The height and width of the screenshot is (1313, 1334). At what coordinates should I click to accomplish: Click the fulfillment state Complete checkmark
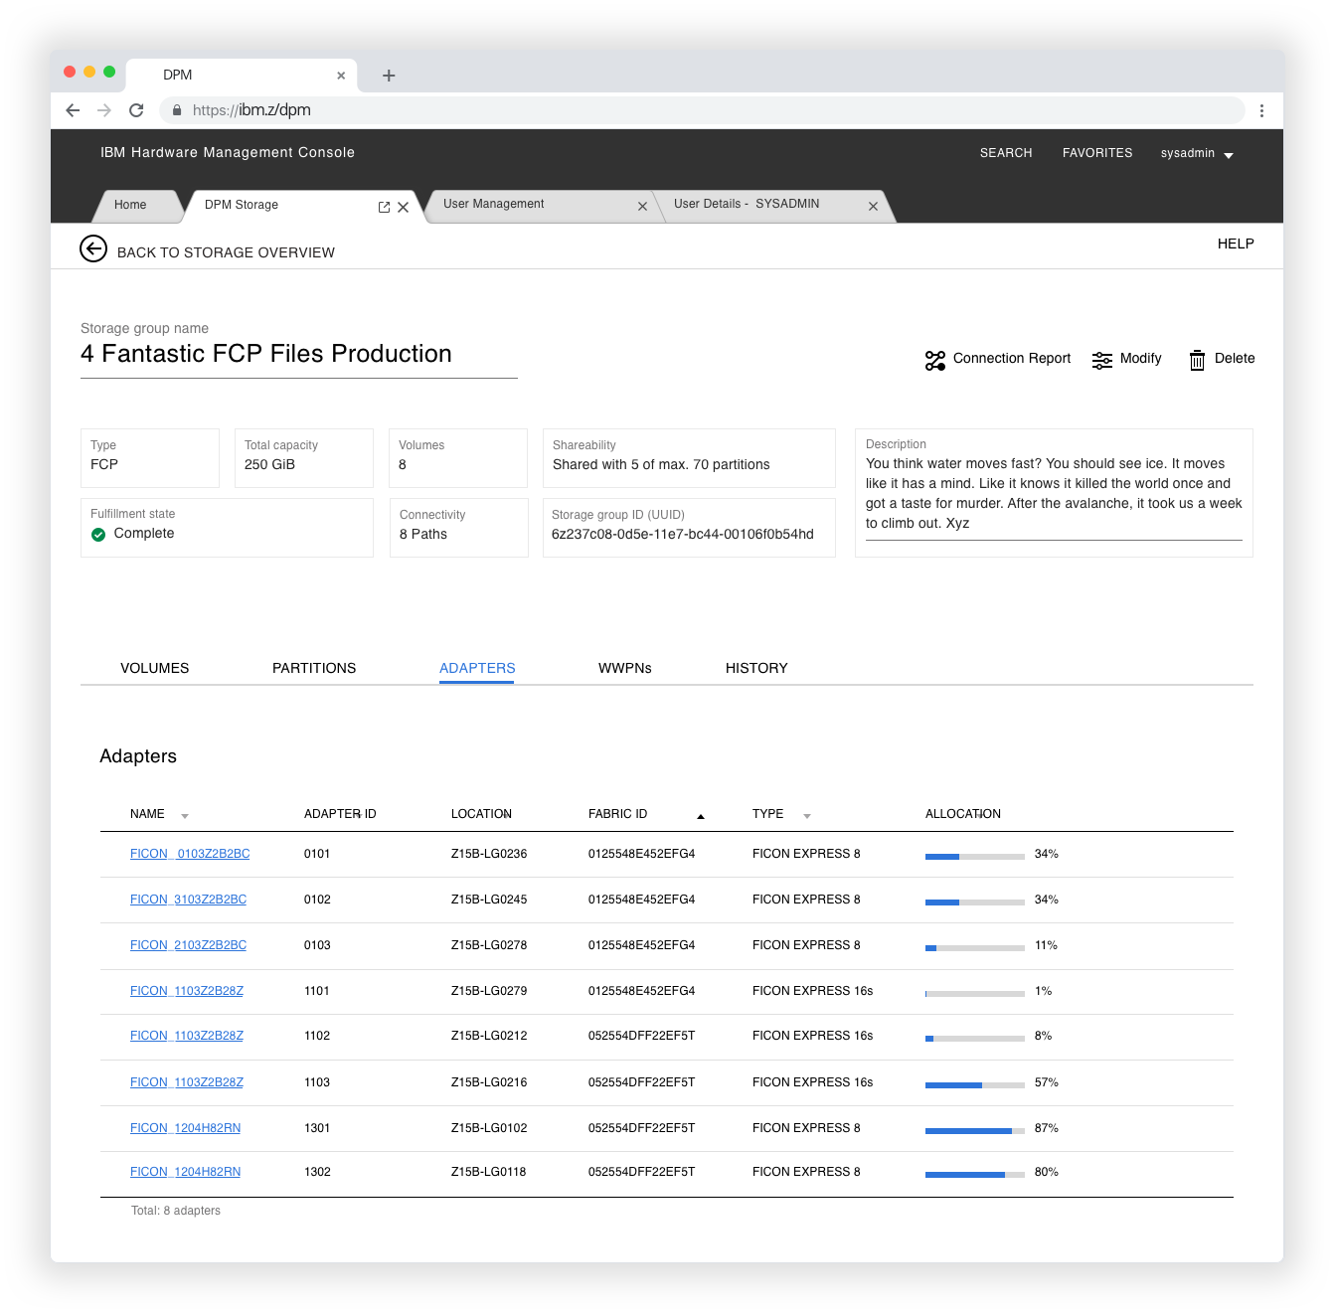(98, 535)
